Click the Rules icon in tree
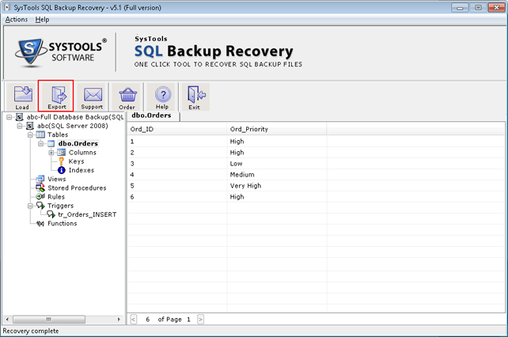508x337 pixels. [x=40, y=196]
